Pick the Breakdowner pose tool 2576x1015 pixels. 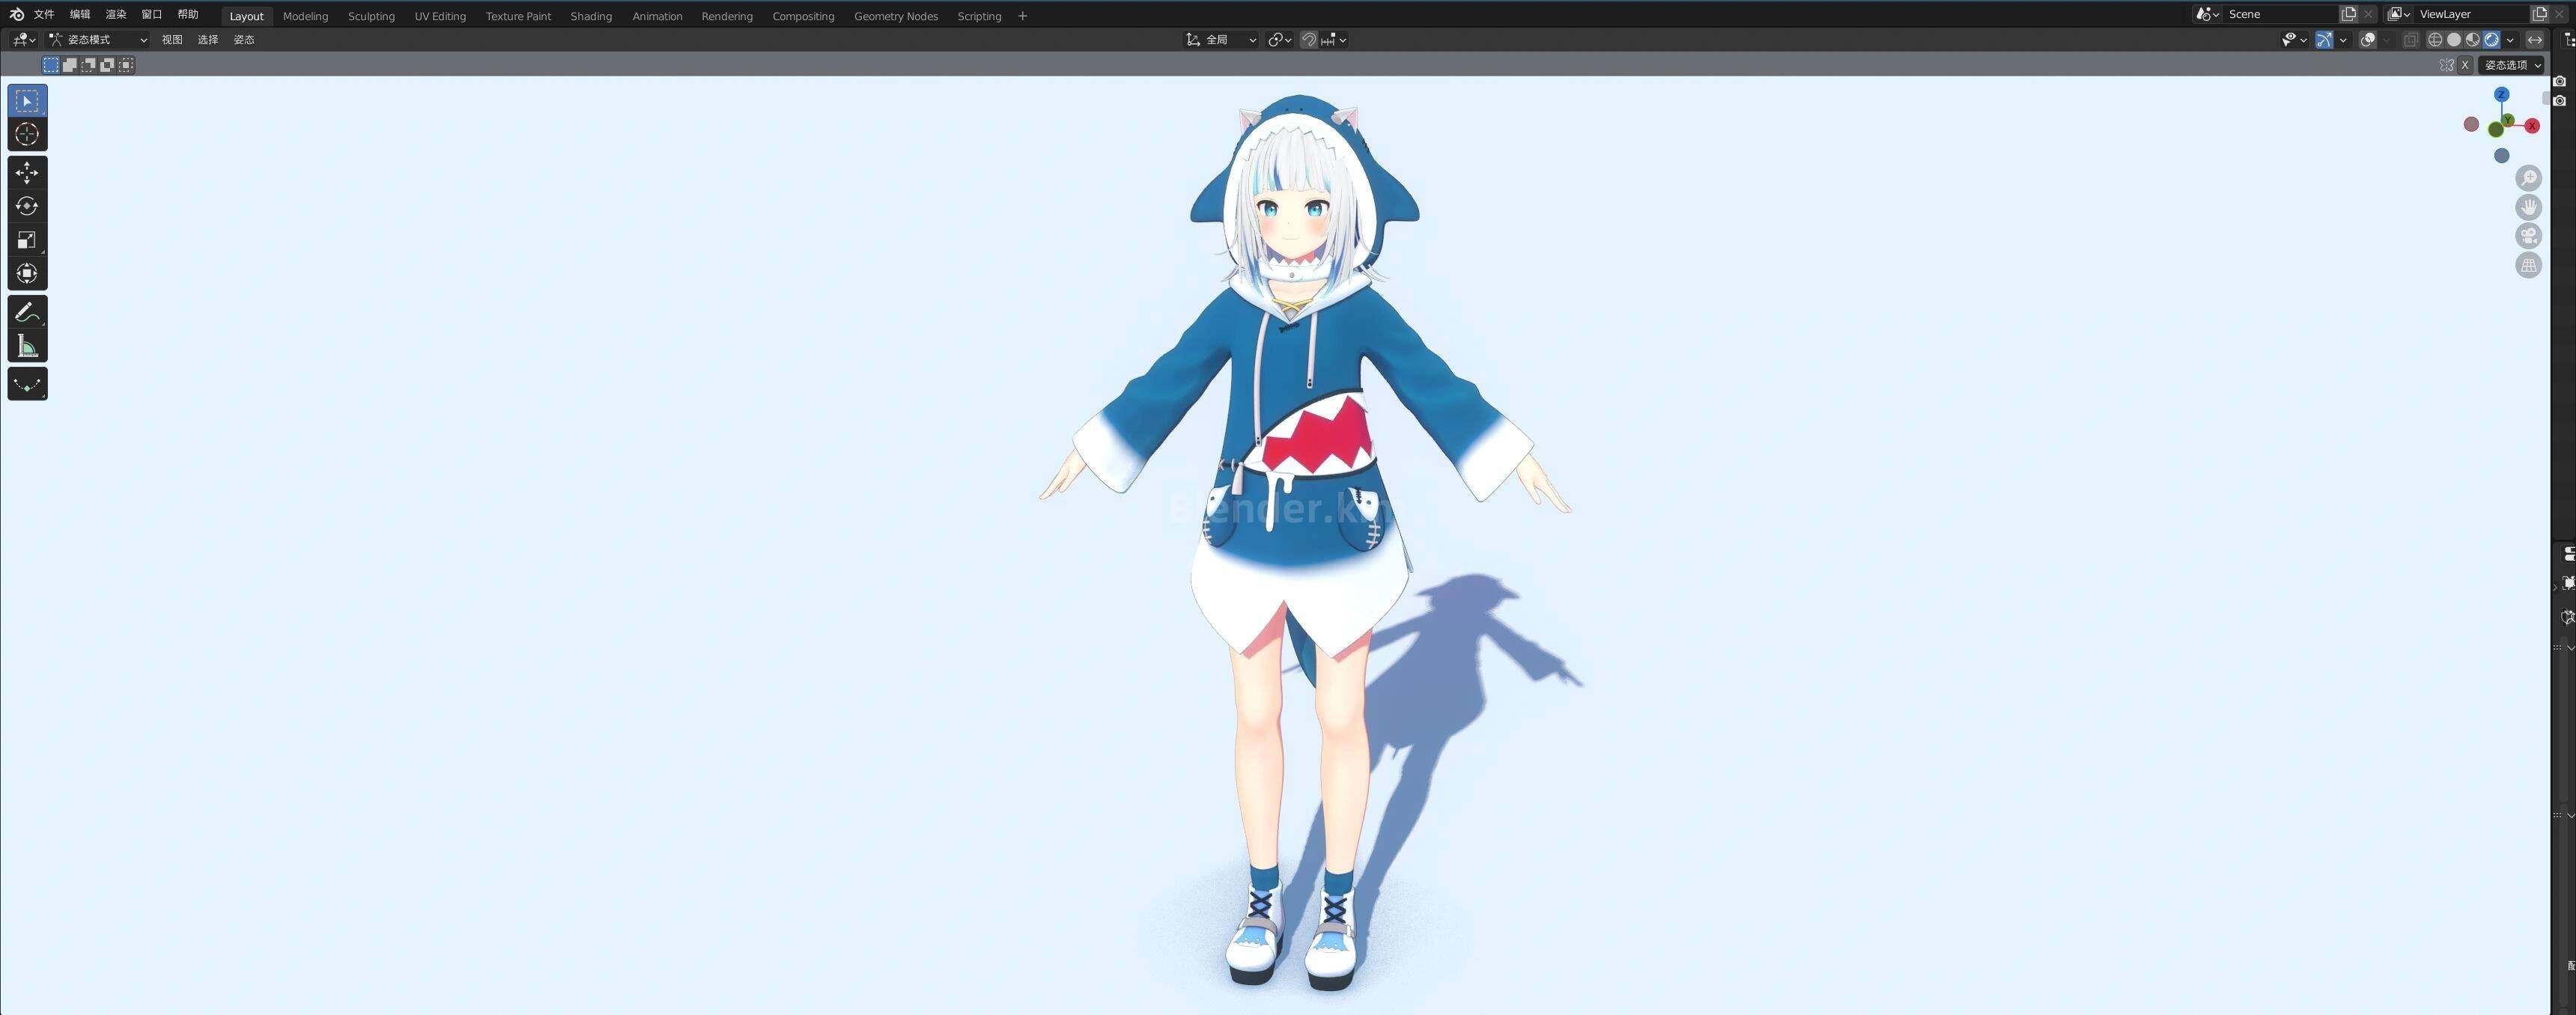27,384
